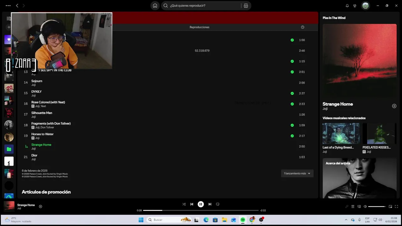Open Friend Activity people icon
Screen dimensions: 402x226
tap(355, 6)
